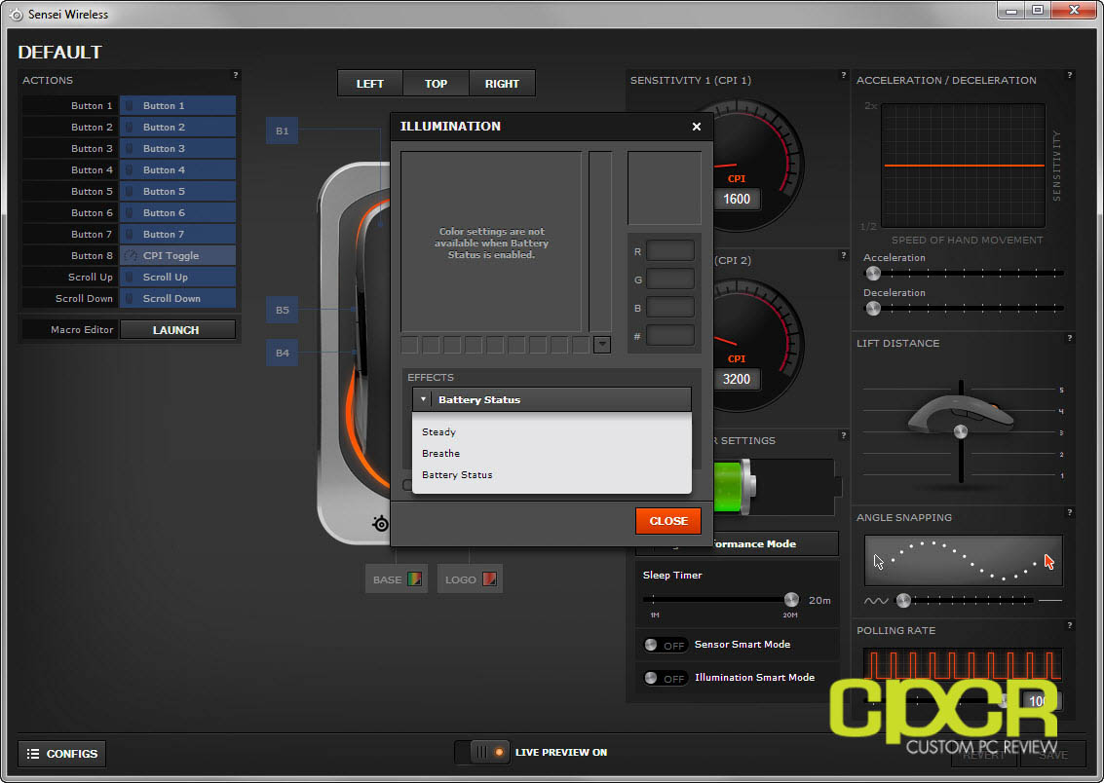Open help for Acceleration / Deceleration panel
1104x783 pixels.
[x=1070, y=75]
